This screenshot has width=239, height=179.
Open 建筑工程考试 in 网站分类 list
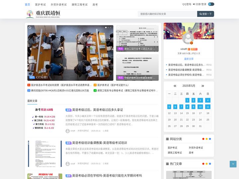(x=175, y=153)
